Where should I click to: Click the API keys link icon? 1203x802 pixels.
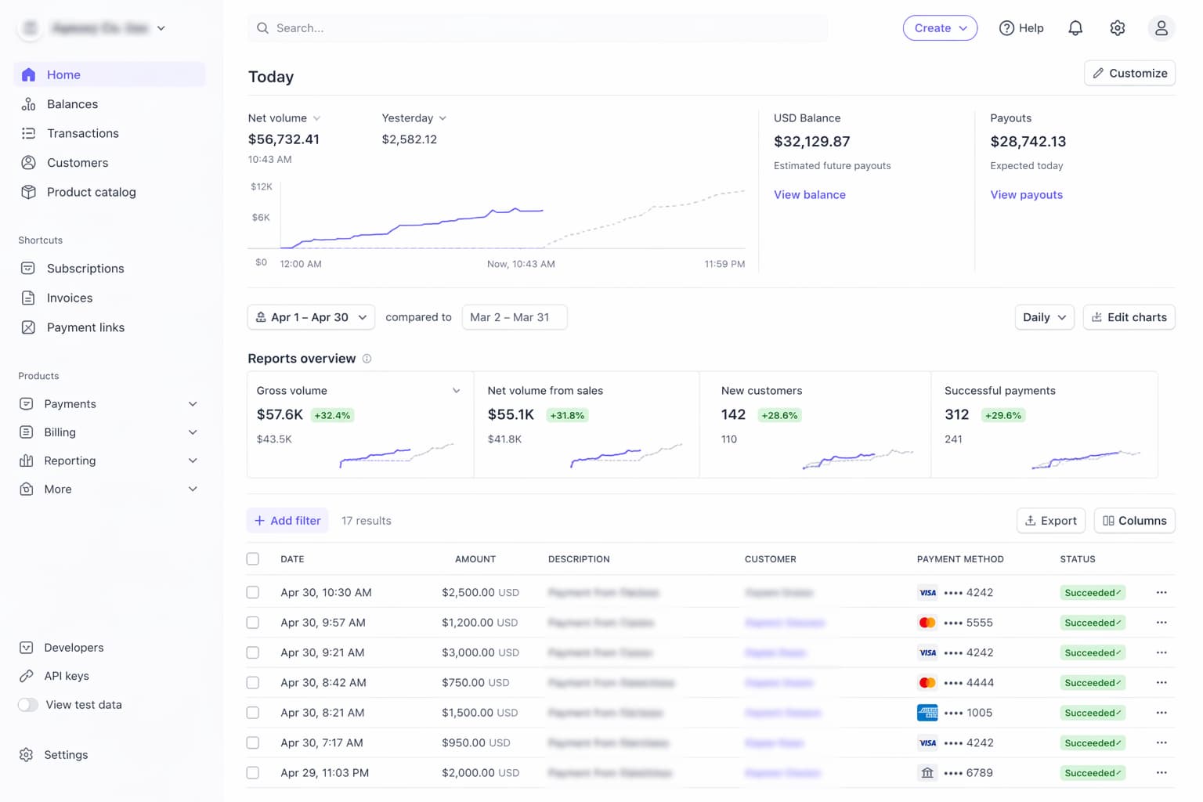[27, 676]
